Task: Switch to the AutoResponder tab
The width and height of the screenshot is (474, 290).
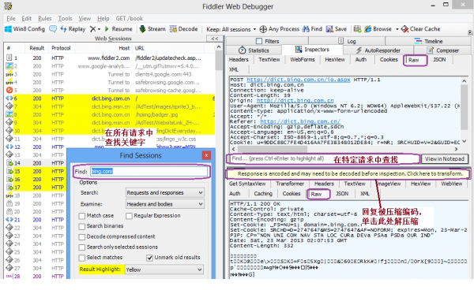Action: pos(378,50)
